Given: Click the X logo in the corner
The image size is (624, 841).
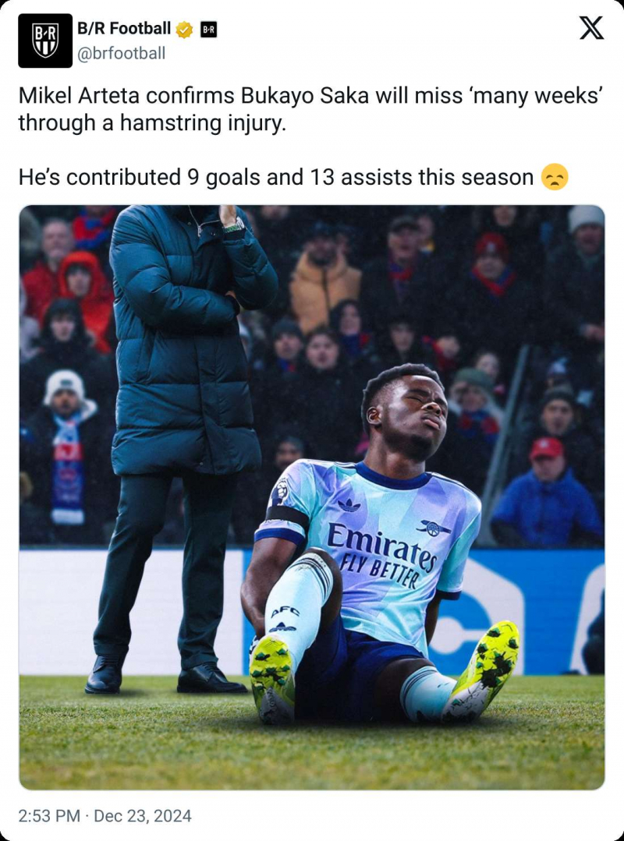Looking at the screenshot, I should [x=592, y=28].
